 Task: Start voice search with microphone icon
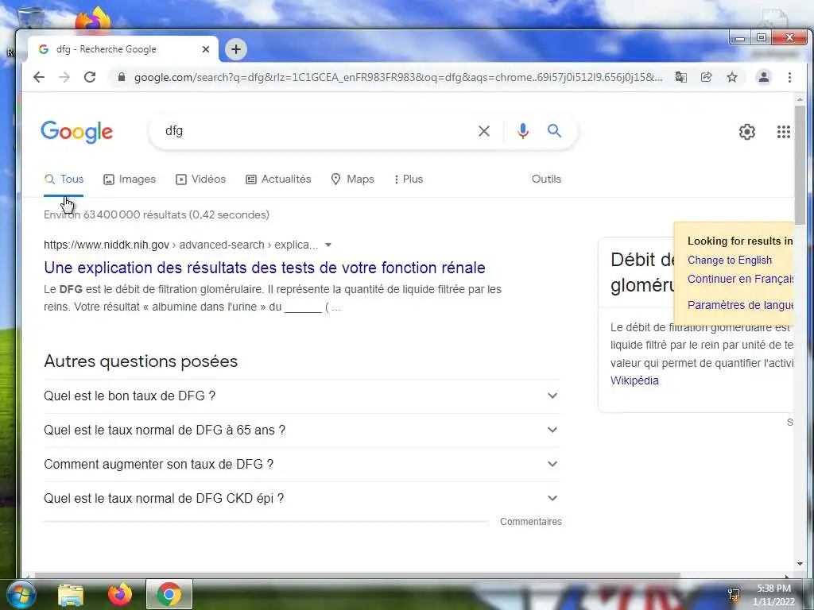point(523,131)
